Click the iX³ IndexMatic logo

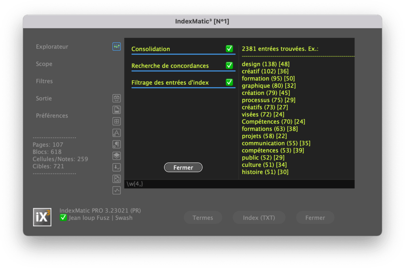click(42, 217)
